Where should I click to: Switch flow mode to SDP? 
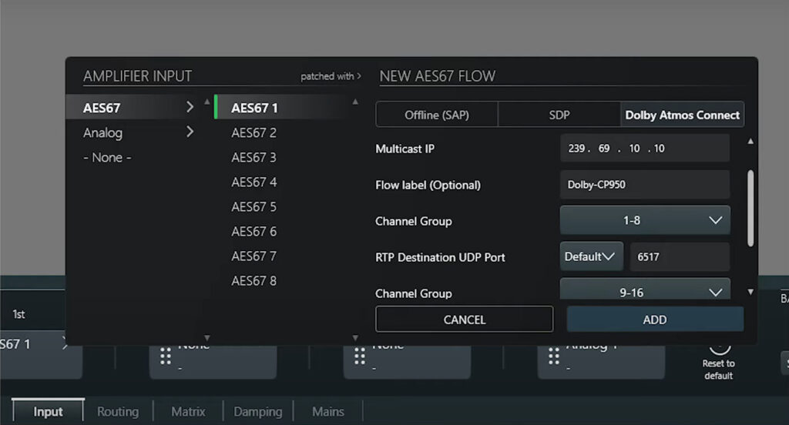[559, 115]
